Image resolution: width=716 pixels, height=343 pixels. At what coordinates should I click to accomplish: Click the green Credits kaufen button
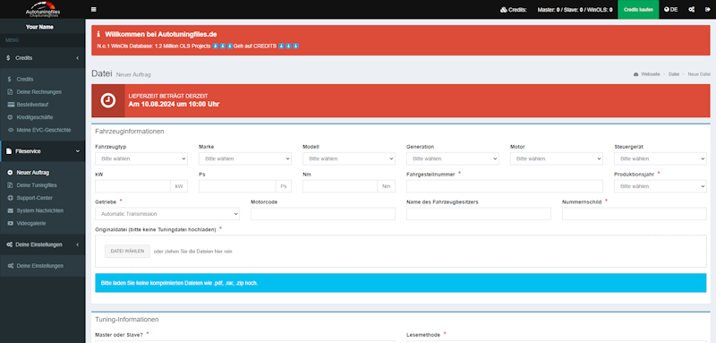[x=638, y=10]
